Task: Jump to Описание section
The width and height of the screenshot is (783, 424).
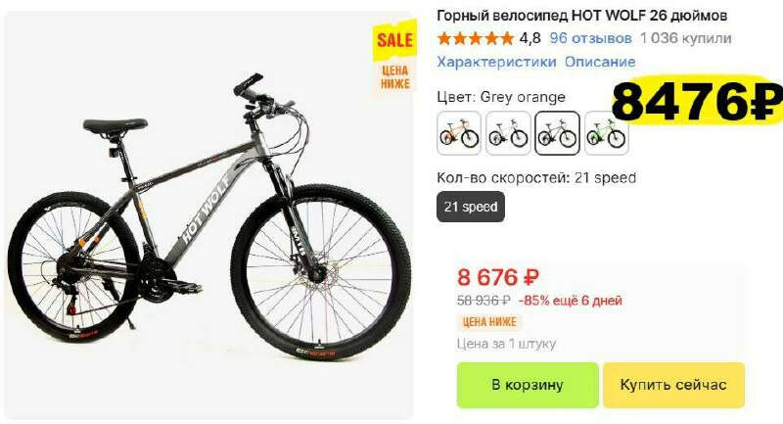Action: coord(600,62)
